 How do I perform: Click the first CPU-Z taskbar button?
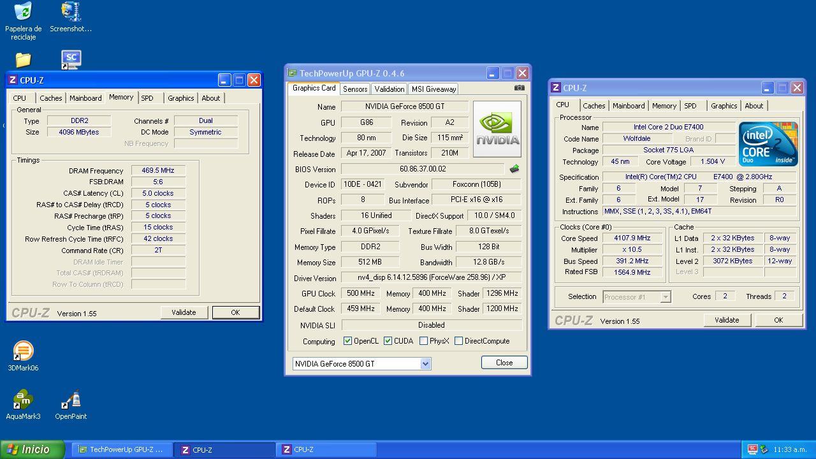click(225, 449)
